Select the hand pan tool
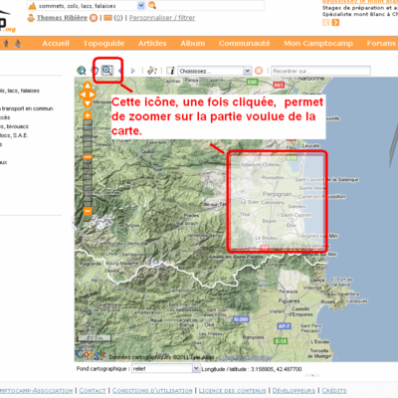Screen dimensions: 398x398 click(96, 71)
